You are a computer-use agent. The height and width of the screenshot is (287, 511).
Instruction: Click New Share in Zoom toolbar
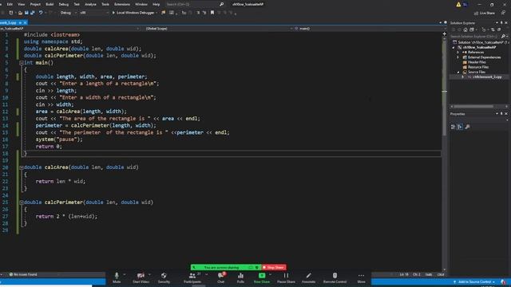[262, 278]
